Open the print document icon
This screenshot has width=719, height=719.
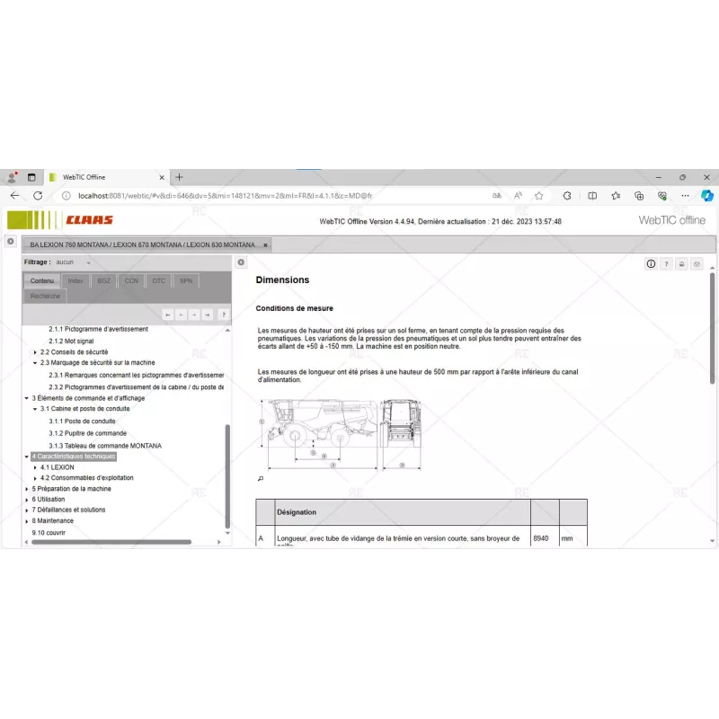coord(681,263)
